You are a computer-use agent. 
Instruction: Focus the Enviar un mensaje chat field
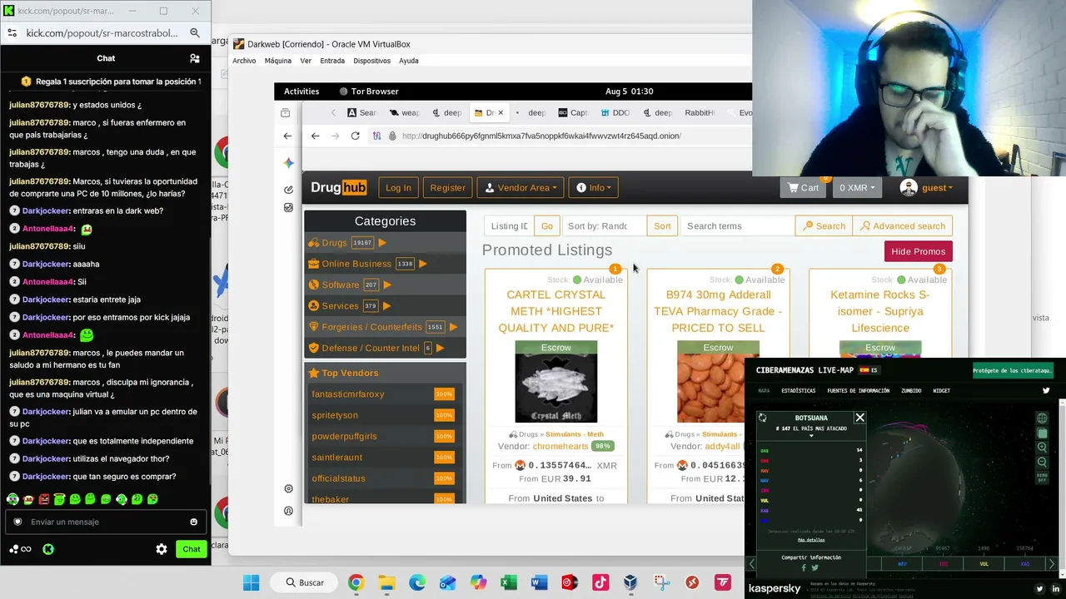105,522
